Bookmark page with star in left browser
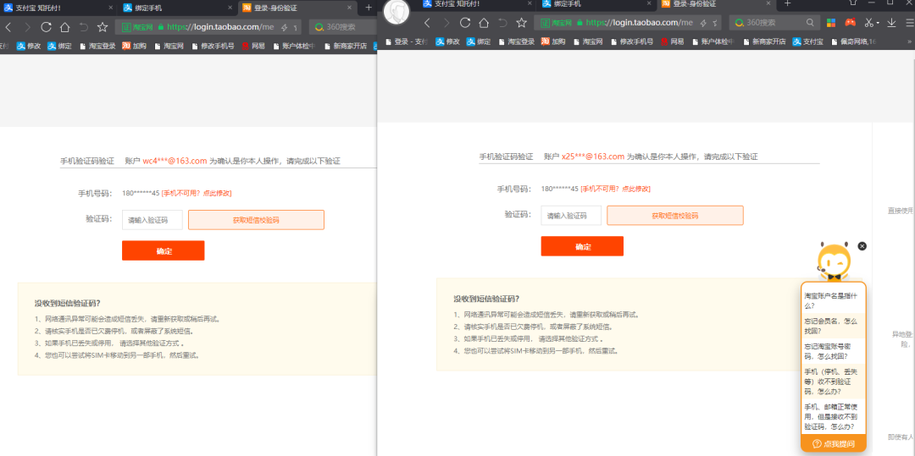The height and width of the screenshot is (456, 915). pos(103,27)
